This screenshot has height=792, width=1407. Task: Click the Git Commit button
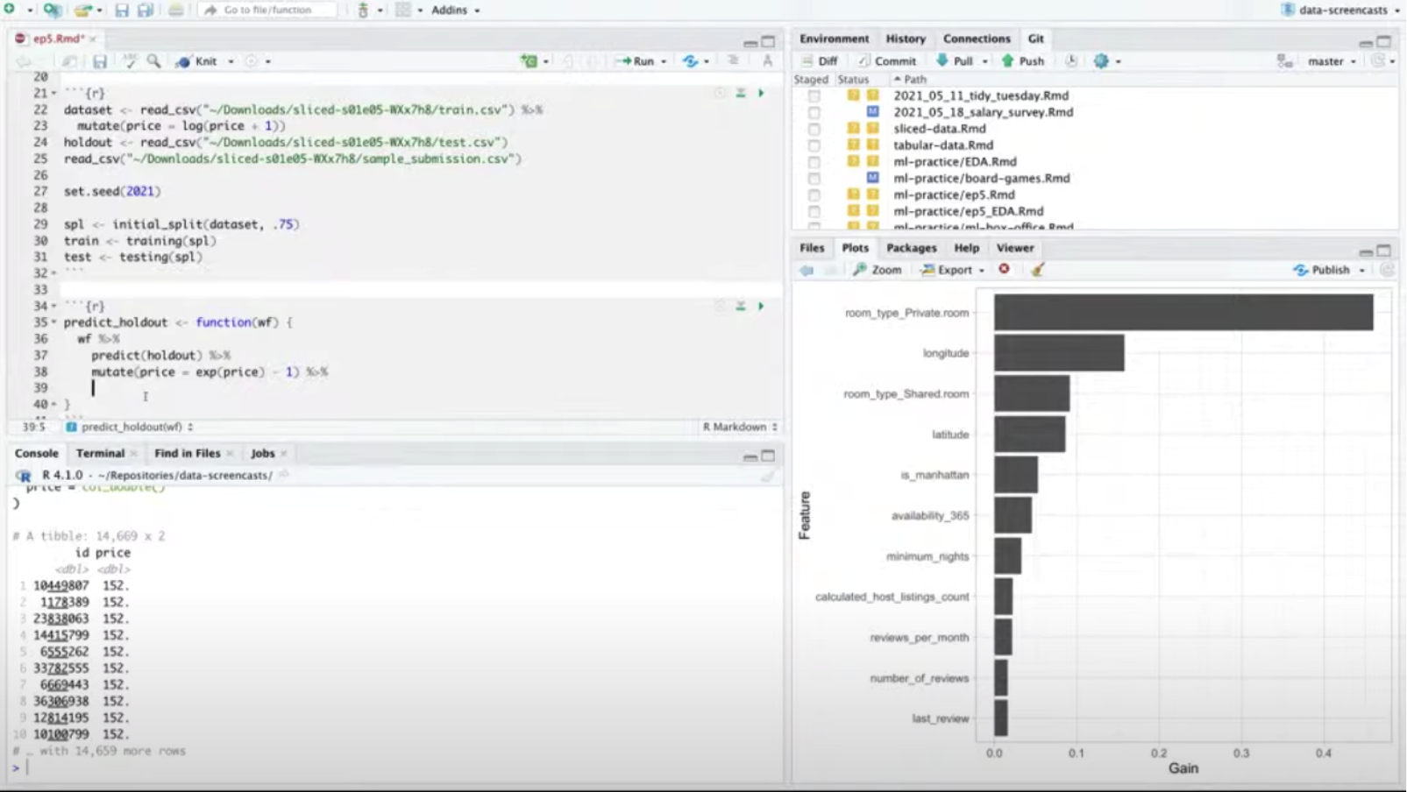click(x=886, y=61)
